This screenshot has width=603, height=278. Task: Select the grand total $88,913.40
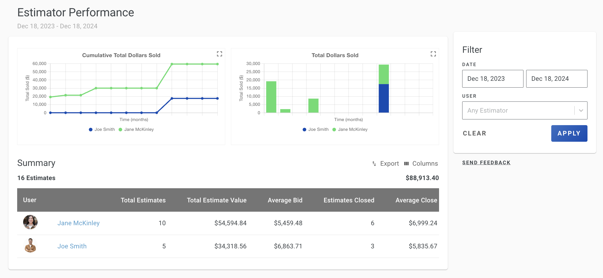pos(422,178)
